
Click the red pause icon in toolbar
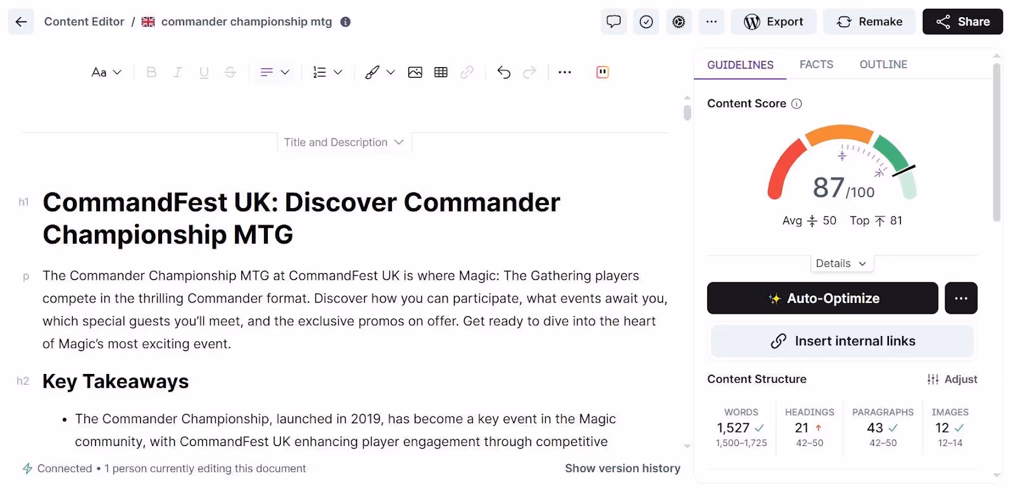click(602, 72)
